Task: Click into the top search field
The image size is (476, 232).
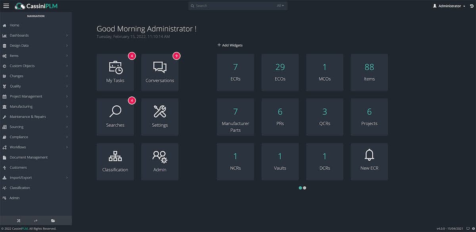Action: [234, 6]
